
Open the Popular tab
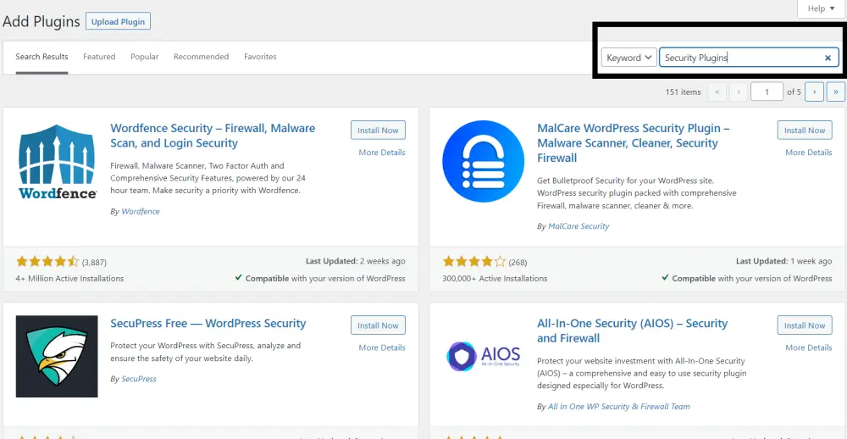[x=144, y=57]
